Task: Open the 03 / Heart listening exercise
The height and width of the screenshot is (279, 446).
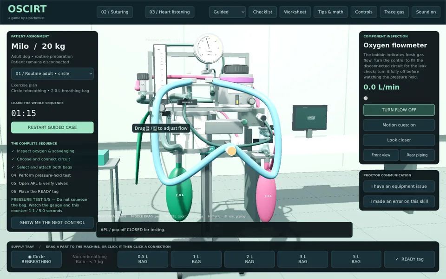Action: (170, 12)
